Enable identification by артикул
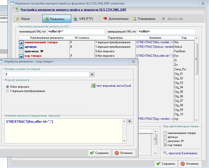 165,137
